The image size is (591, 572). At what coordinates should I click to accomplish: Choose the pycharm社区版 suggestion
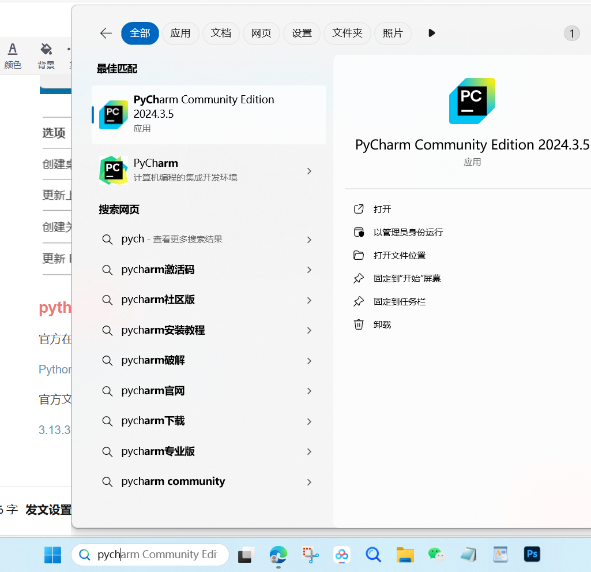pos(208,300)
